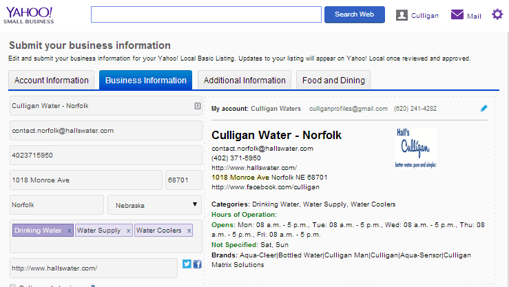
Task: Open the Nebraska state dropdown
Action: coord(154,204)
